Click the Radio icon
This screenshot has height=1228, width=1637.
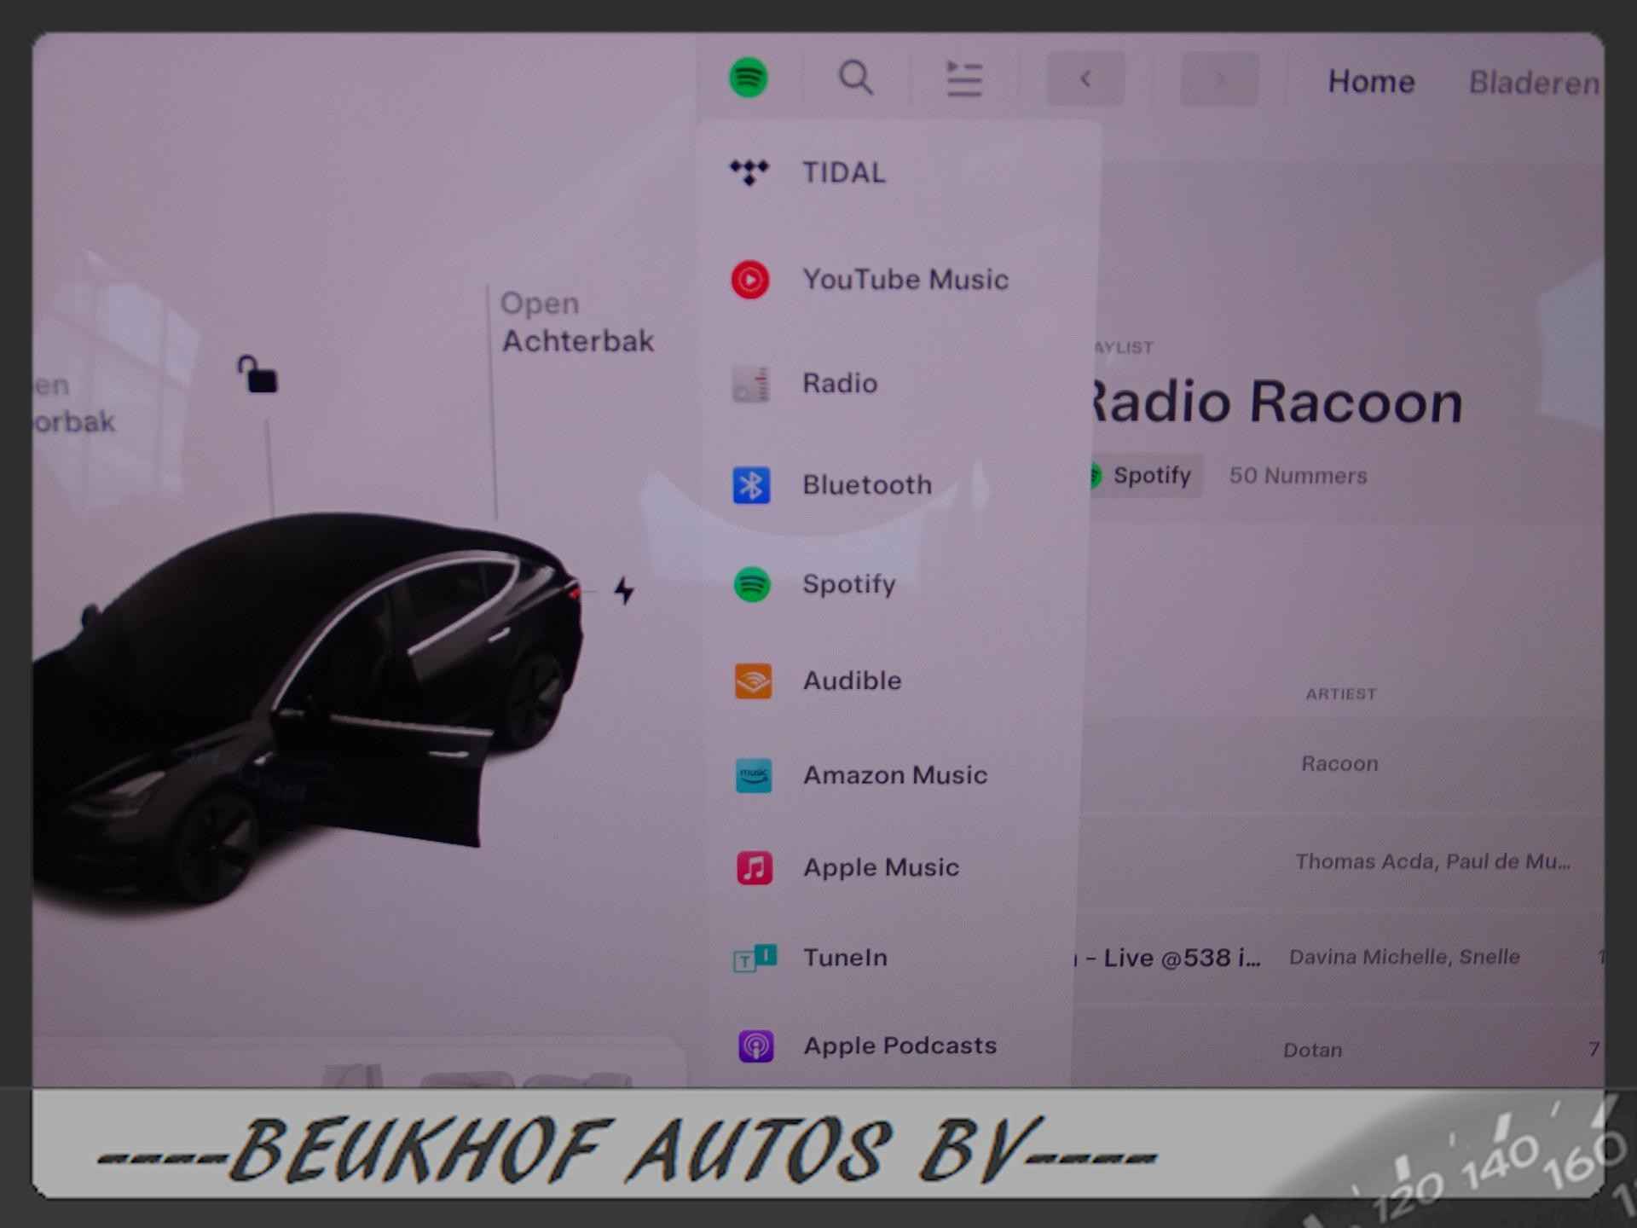[751, 385]
